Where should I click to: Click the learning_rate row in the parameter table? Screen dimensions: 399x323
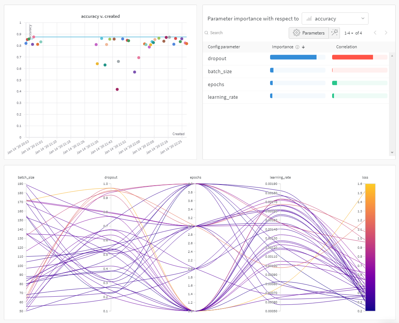[260, 97]
